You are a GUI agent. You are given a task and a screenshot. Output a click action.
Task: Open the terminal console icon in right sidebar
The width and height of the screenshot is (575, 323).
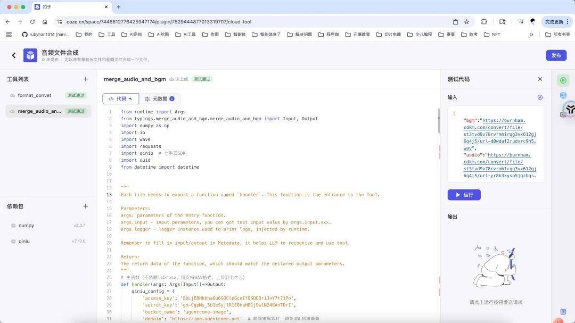563,114
